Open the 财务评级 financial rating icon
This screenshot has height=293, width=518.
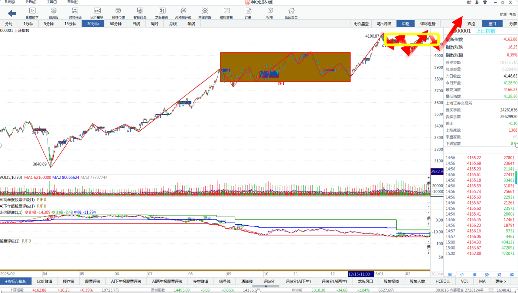pos(75,13)
